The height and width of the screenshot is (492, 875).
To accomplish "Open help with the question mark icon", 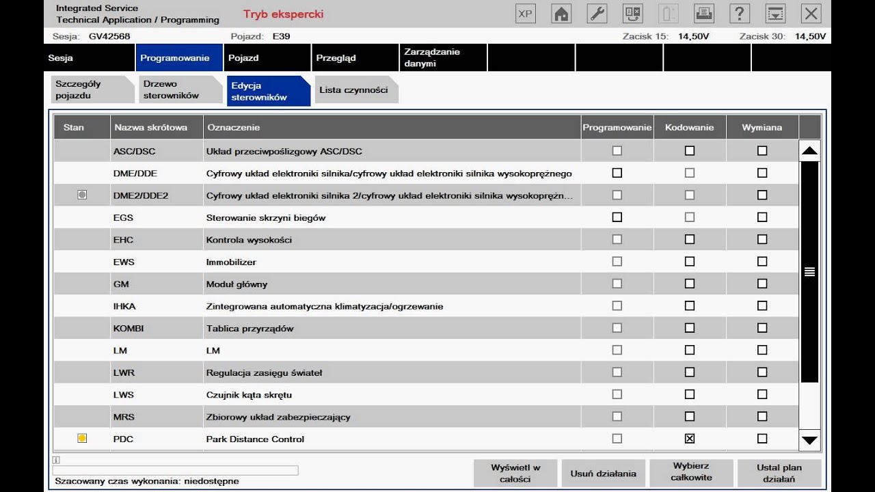I will tap(740, 14).
